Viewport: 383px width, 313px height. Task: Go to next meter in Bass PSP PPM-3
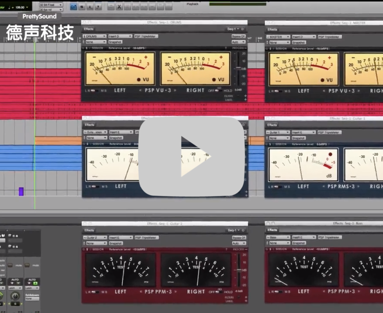pyautogui.click(x=359, y=291)
